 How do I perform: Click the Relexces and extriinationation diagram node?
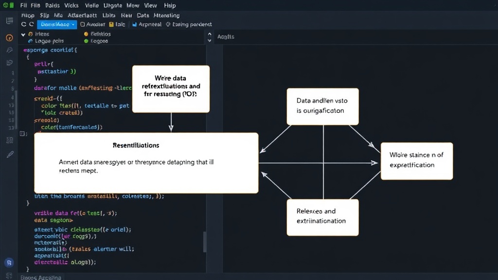tap(323, 217)
